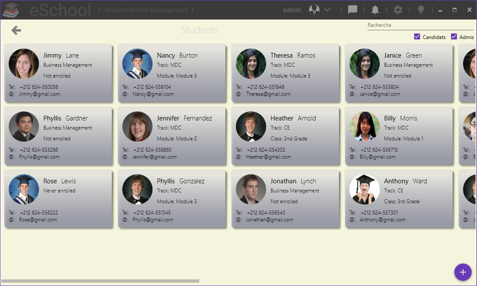Viewport: 477px width, 286px height.
Task: Add a new student with the plus button
Action: click(463, 272)
